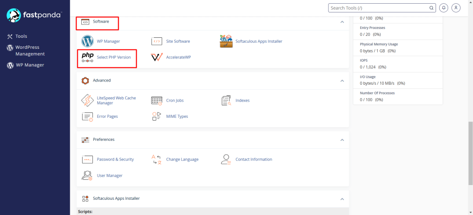Click the Tools wrench icon in sidebar
The image size is (473, 215).
click(10, 36)
